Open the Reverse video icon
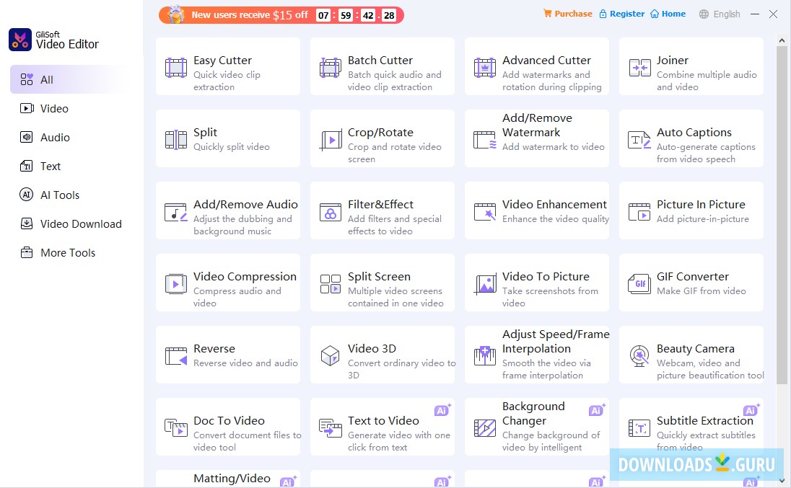Viewport: 791px width, 488px height. [x=176, y=356]
